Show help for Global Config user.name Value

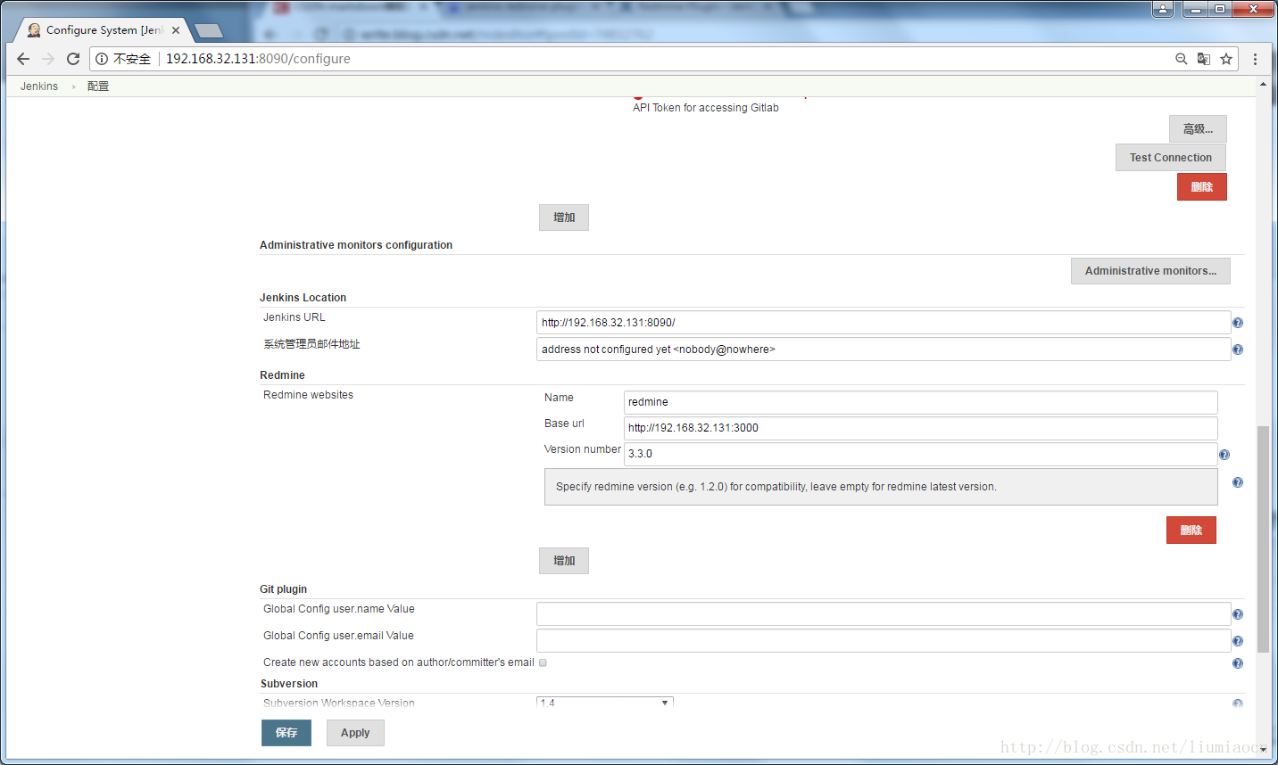coord(1238,614)
